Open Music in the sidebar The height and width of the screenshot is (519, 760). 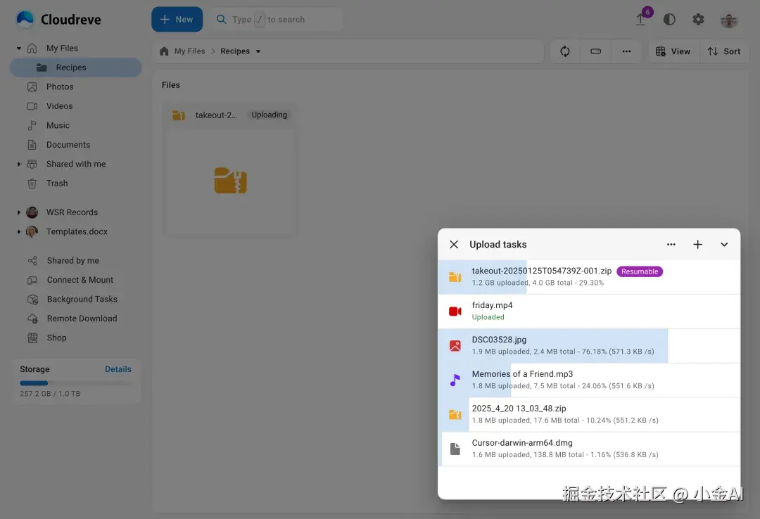pos(58,125)
